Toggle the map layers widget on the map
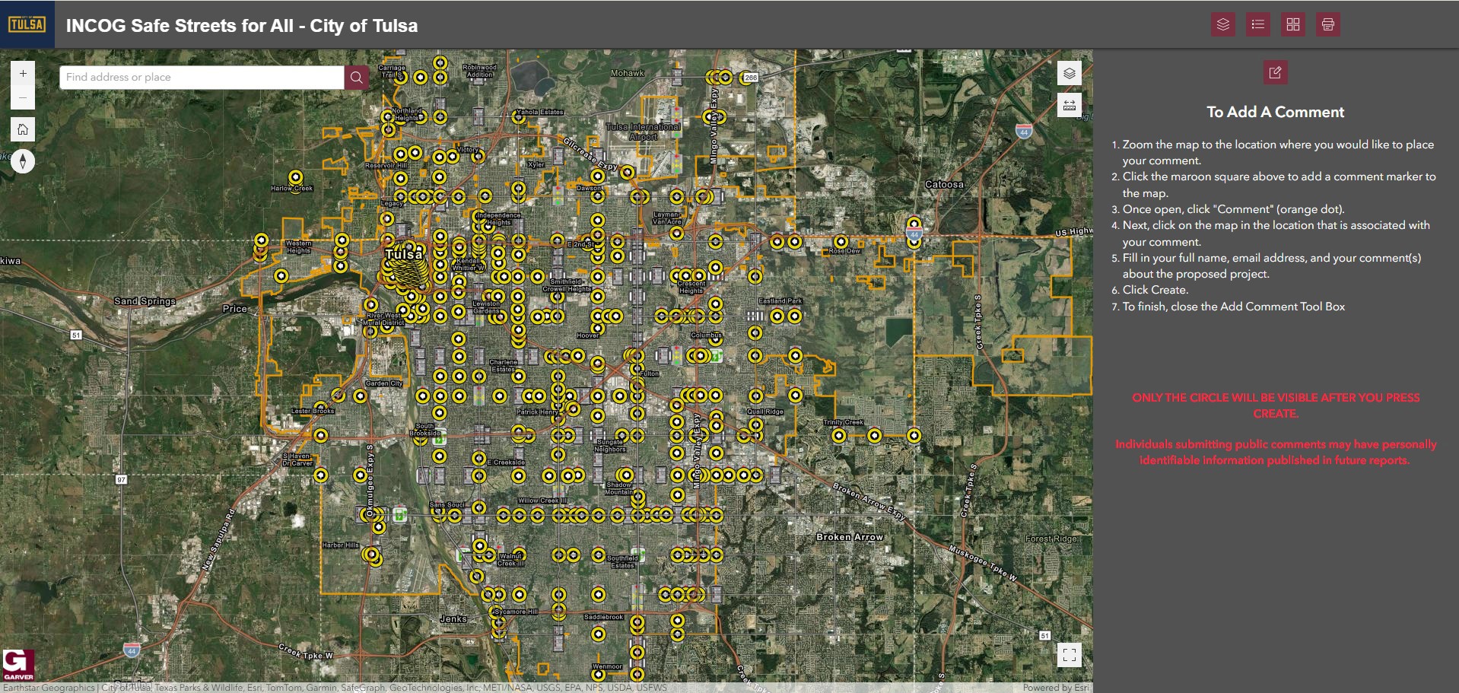Viewport: 1459px width, 693px height. 1069,74
